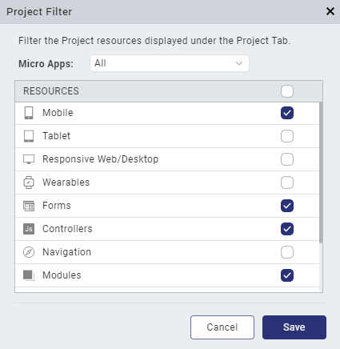Expand Micro Apps list via chevron arrow
This screenshot has width=340, height=349.
tap(239, 63)
